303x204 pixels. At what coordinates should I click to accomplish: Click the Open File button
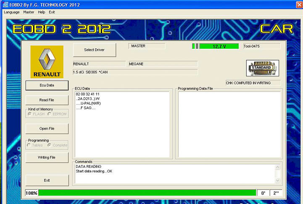pyautogui.click(x=47, y=128)
